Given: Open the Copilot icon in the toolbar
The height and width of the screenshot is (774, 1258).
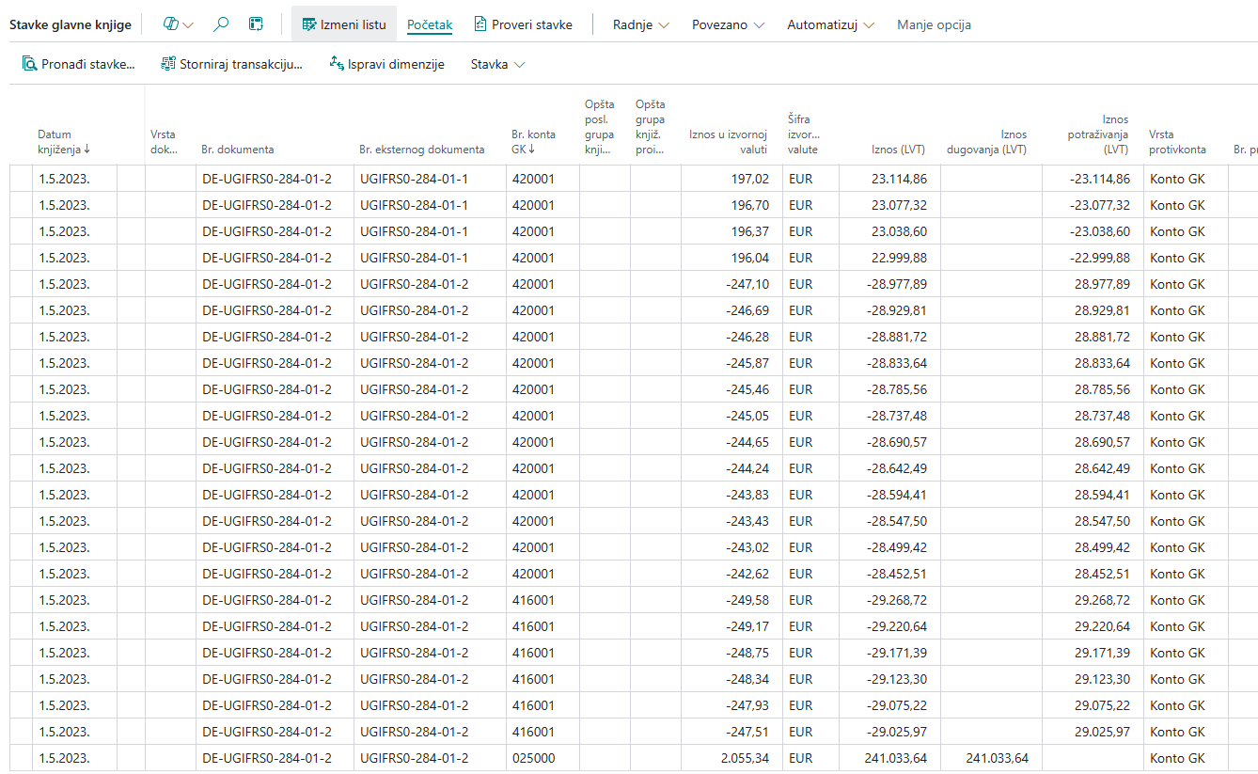Looking at the screenshot, I should 170,24.
